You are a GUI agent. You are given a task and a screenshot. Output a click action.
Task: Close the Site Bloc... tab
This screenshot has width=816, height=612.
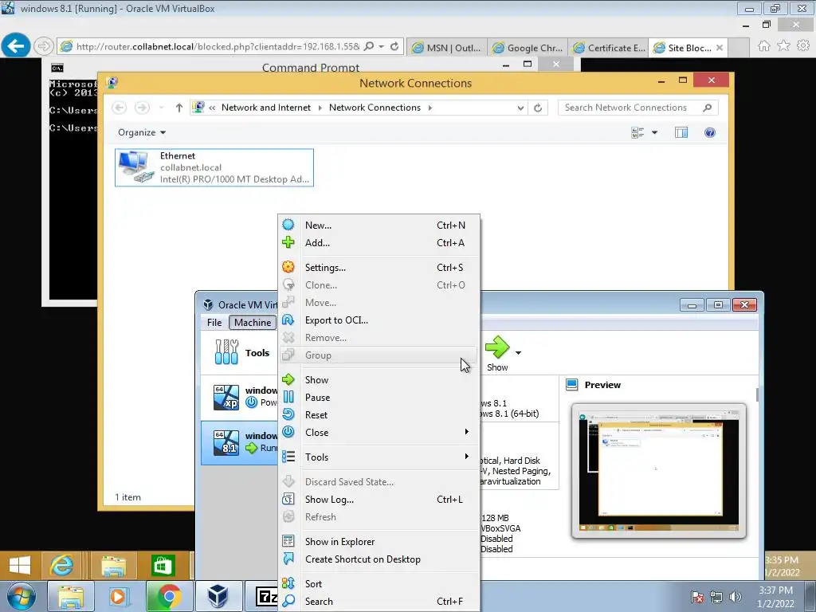(720, 48)
